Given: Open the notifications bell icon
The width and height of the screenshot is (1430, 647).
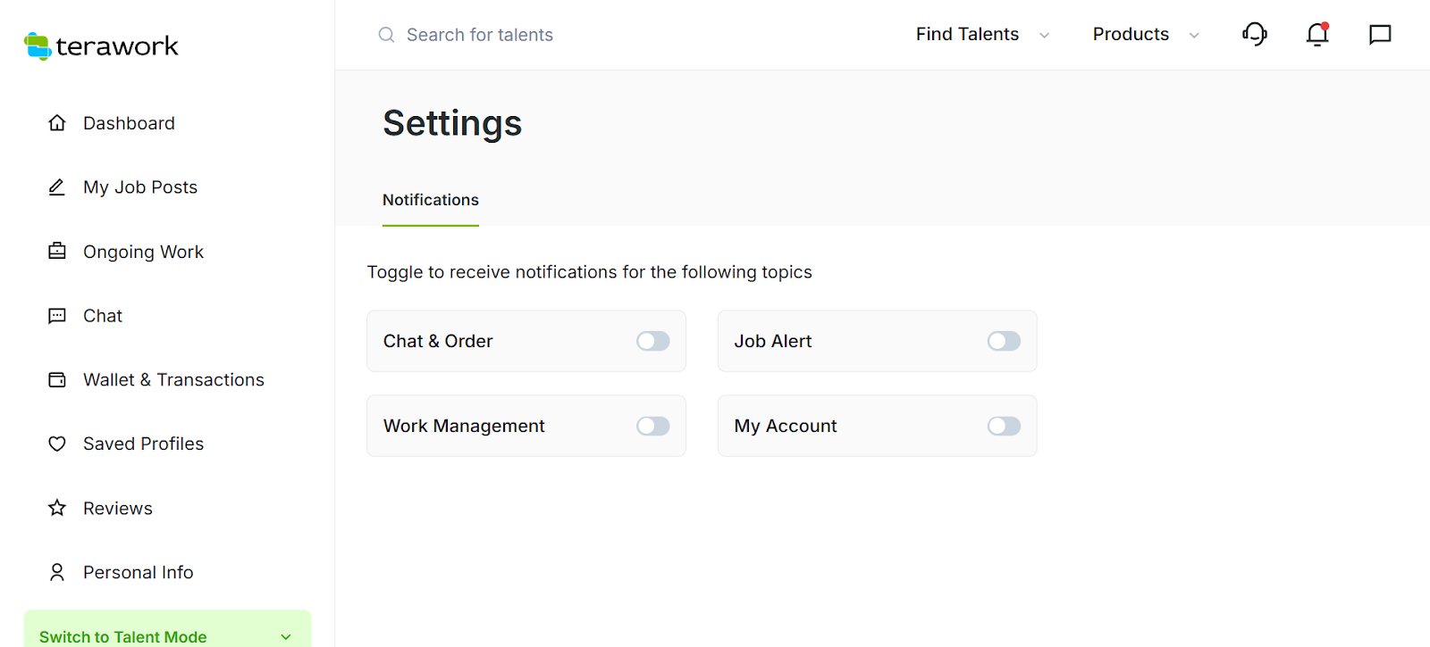Looking at the screenshot, I should click(x=1317, y=35).
